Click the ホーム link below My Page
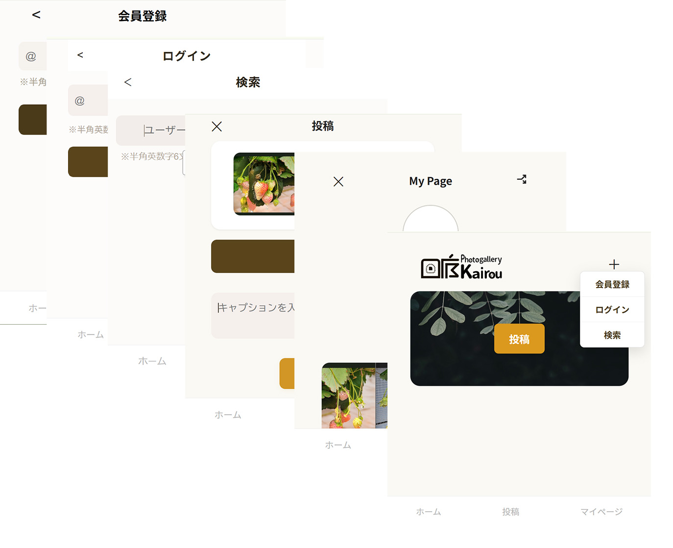673x548 pixels. (x=338, y=445)
